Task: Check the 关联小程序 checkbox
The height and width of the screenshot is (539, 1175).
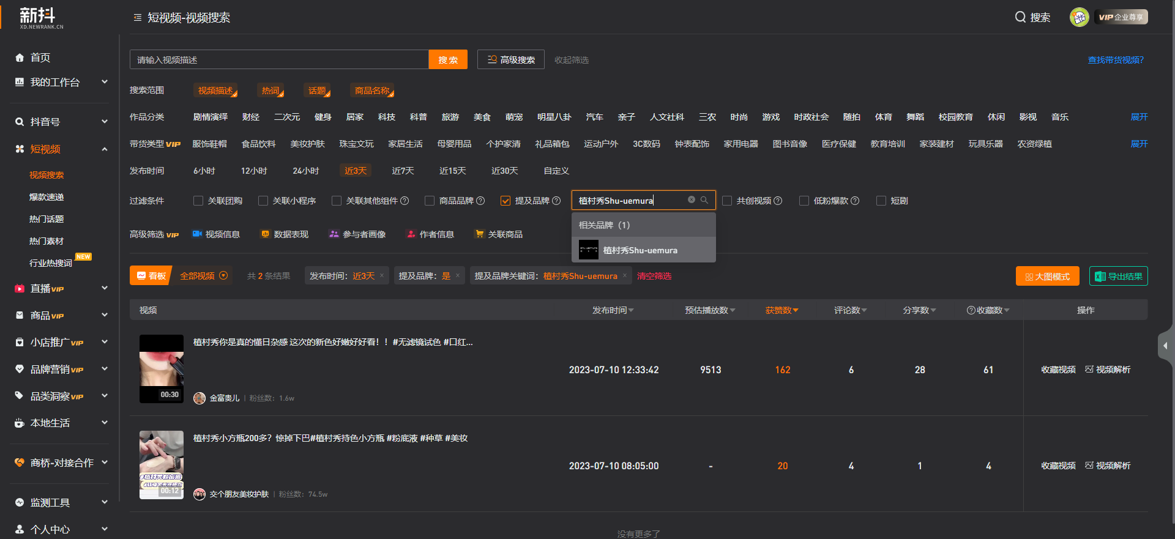Action: (263, 201)
